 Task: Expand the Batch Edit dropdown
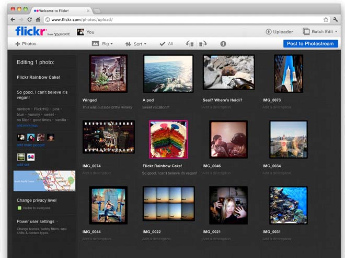(x=320, y=32)
